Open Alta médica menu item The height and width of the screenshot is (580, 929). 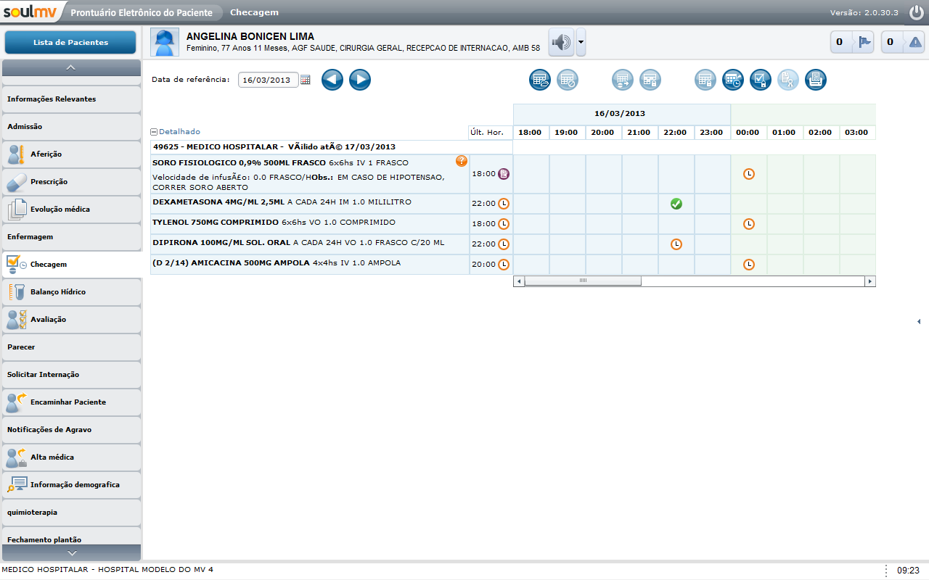pyautogui.click(x=71, y=457)
